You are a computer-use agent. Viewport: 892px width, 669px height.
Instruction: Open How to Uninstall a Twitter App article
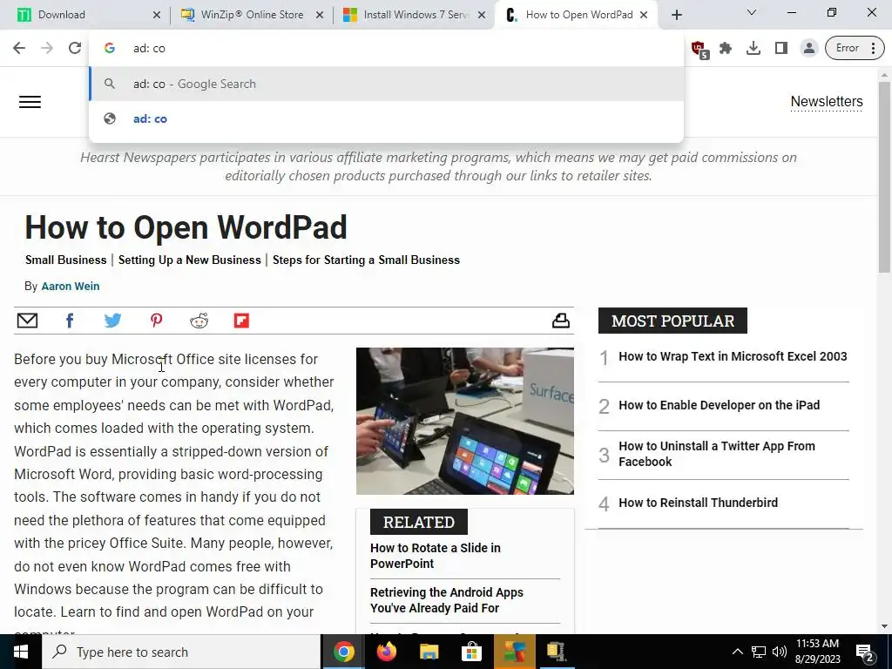coord(717,454)
